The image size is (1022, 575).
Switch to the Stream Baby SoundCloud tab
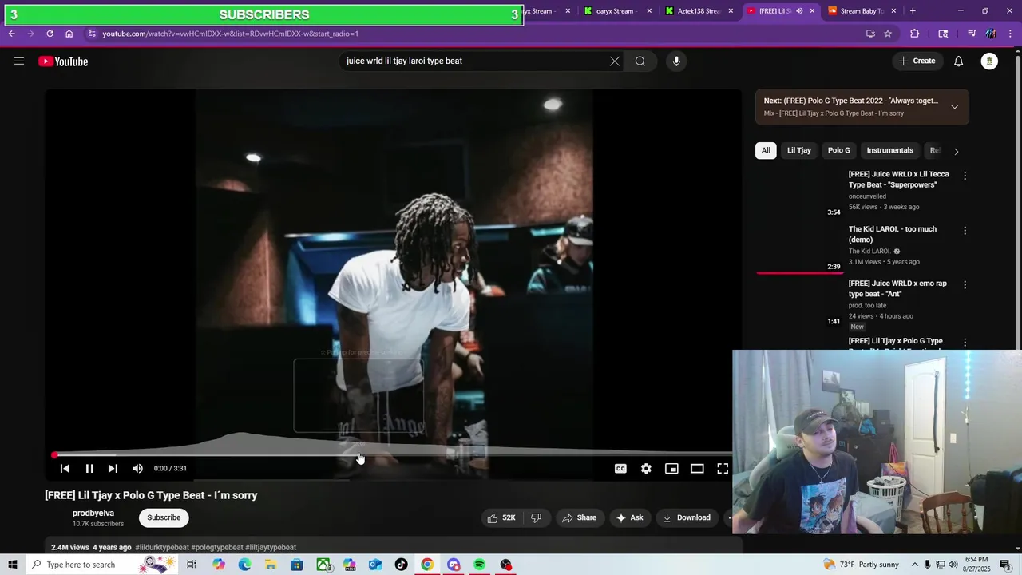pos(862,11)
